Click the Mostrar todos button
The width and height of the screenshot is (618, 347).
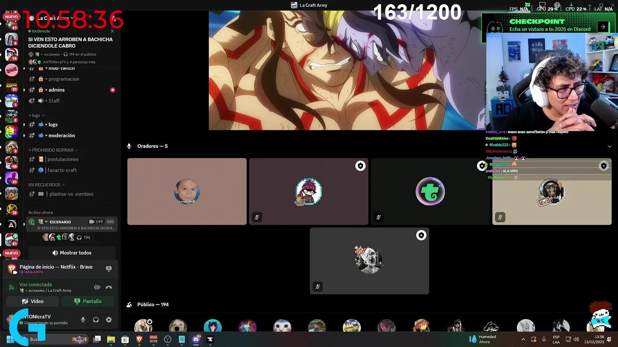point(71,253)
